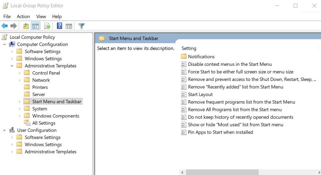Click the Forward arrow toolbar icon

coord(13,26)
